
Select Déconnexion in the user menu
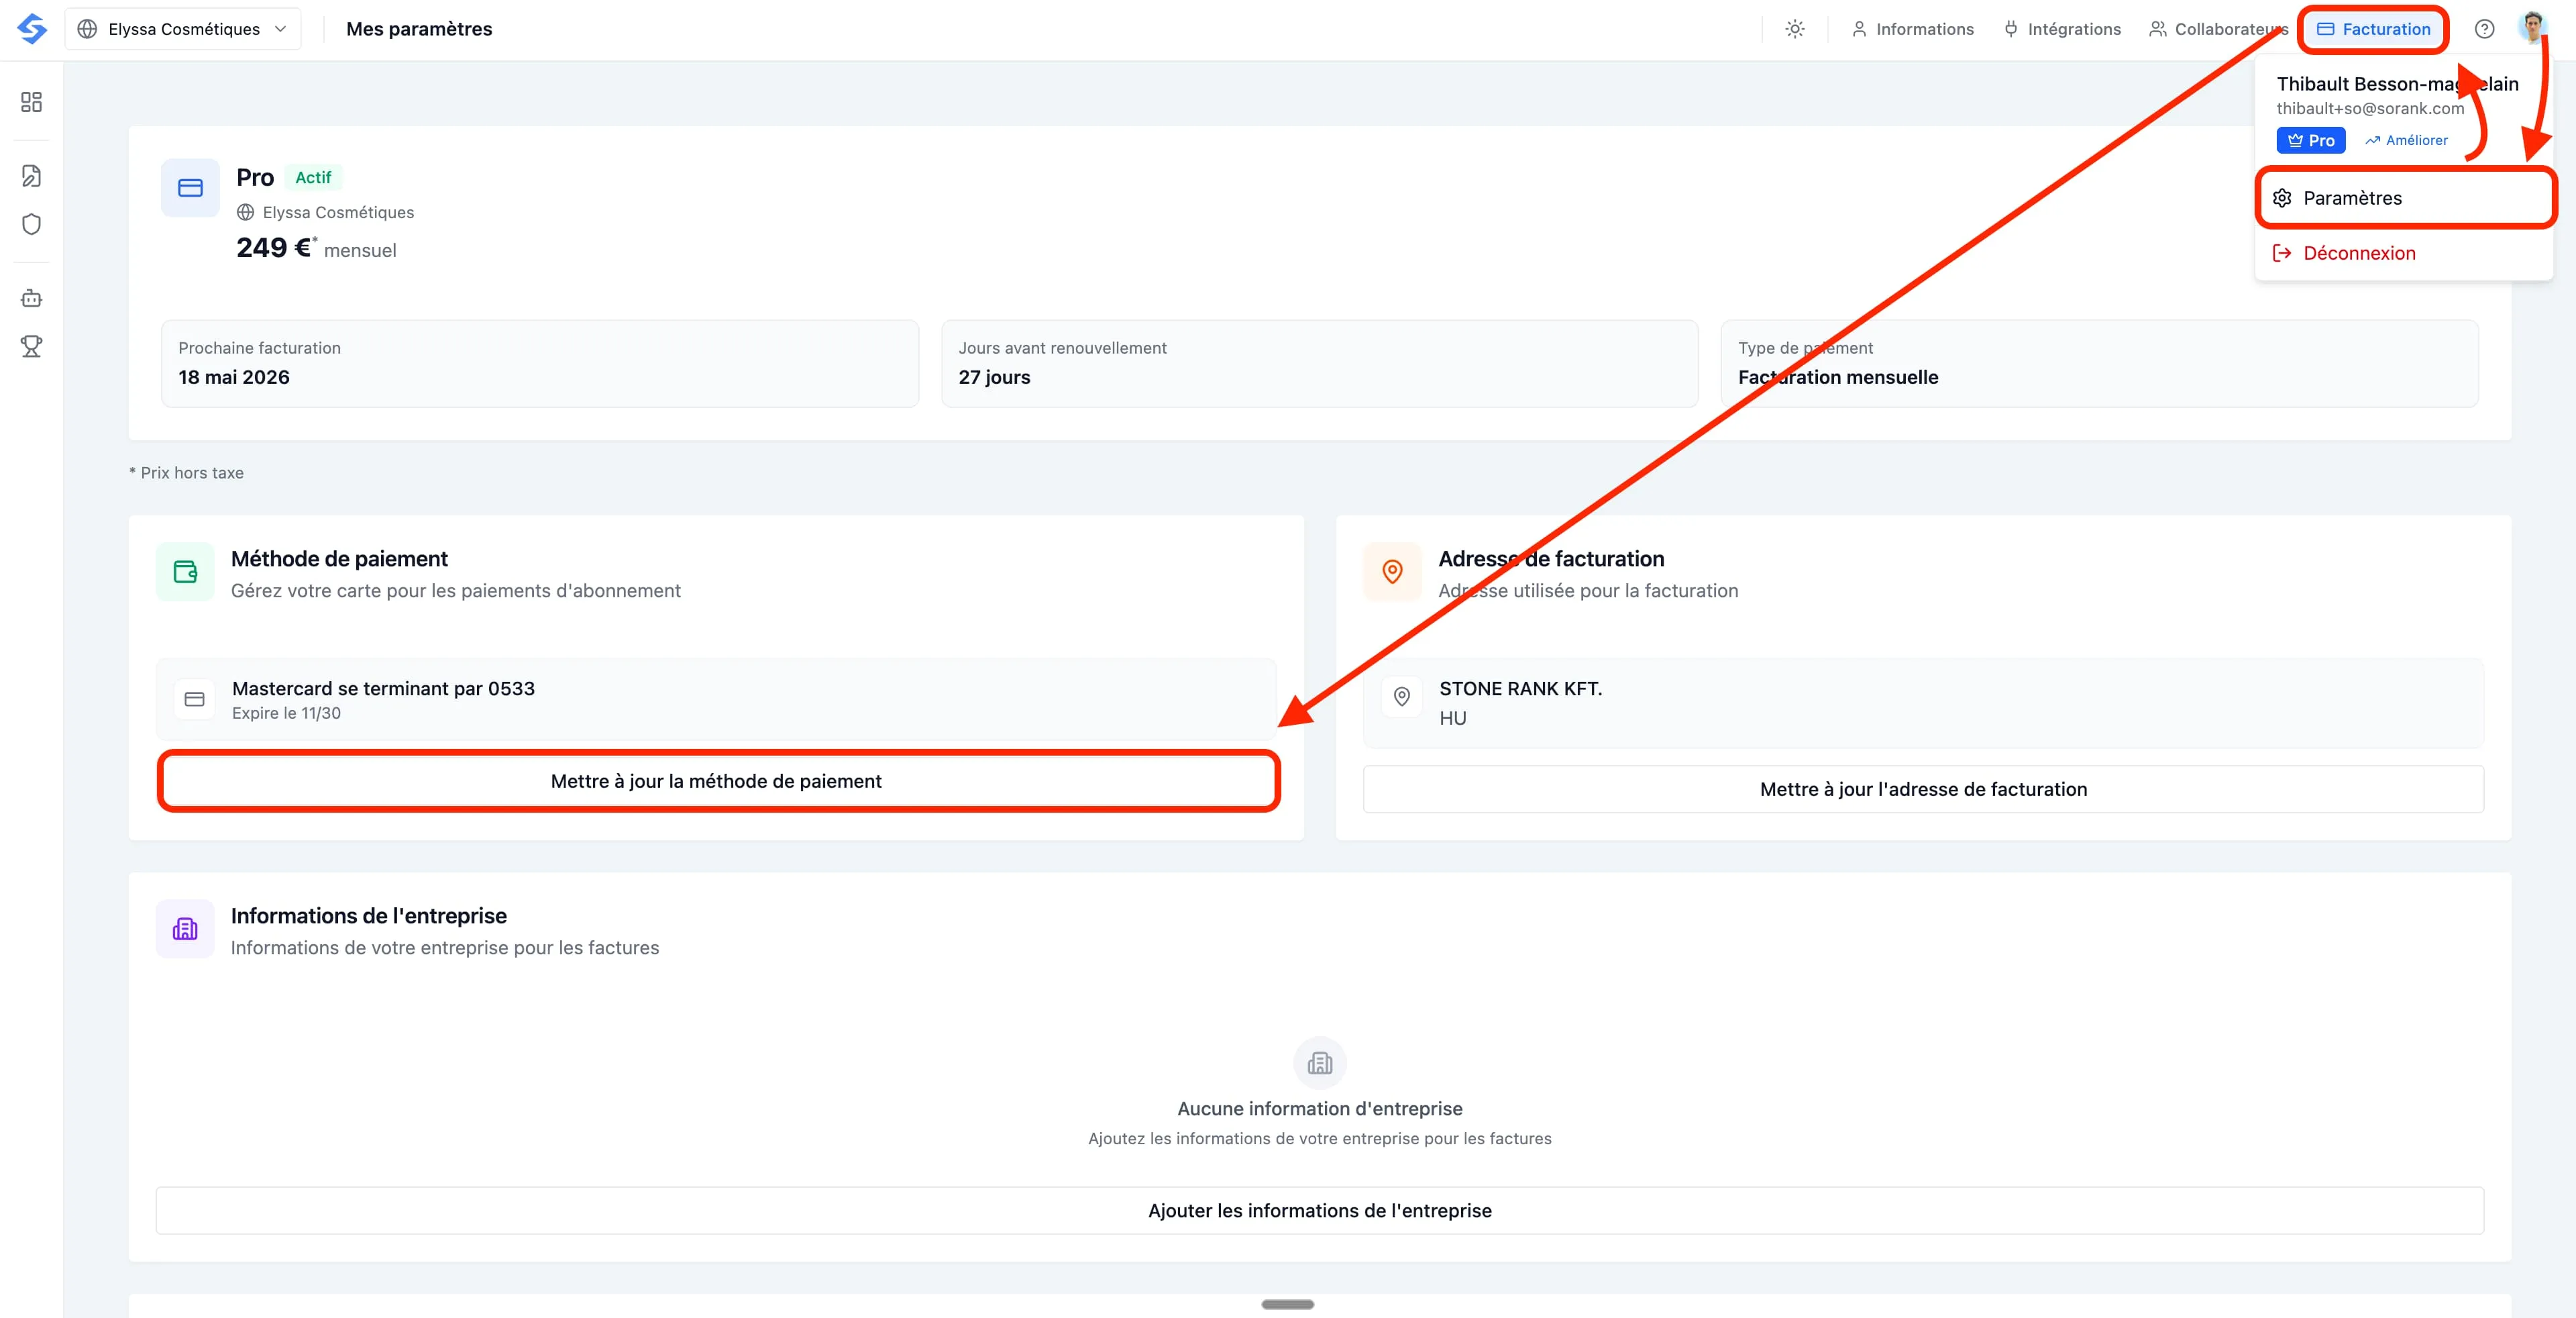[x=2405, y=253]
